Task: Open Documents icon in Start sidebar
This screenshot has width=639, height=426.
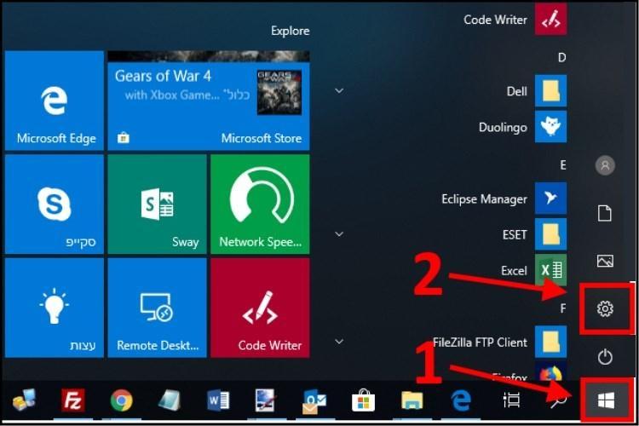Action: point(605,213)
